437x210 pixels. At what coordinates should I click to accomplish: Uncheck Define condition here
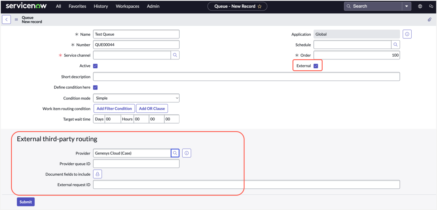(x=95, y=87)
